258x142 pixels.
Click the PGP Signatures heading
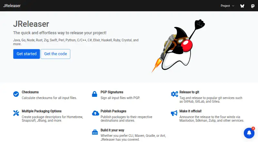(x=112, y=92)
